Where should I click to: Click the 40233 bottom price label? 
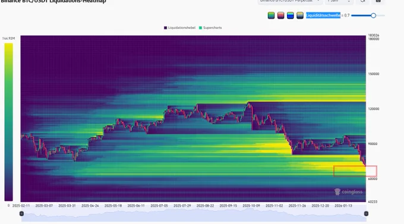[x=373, y=202]
